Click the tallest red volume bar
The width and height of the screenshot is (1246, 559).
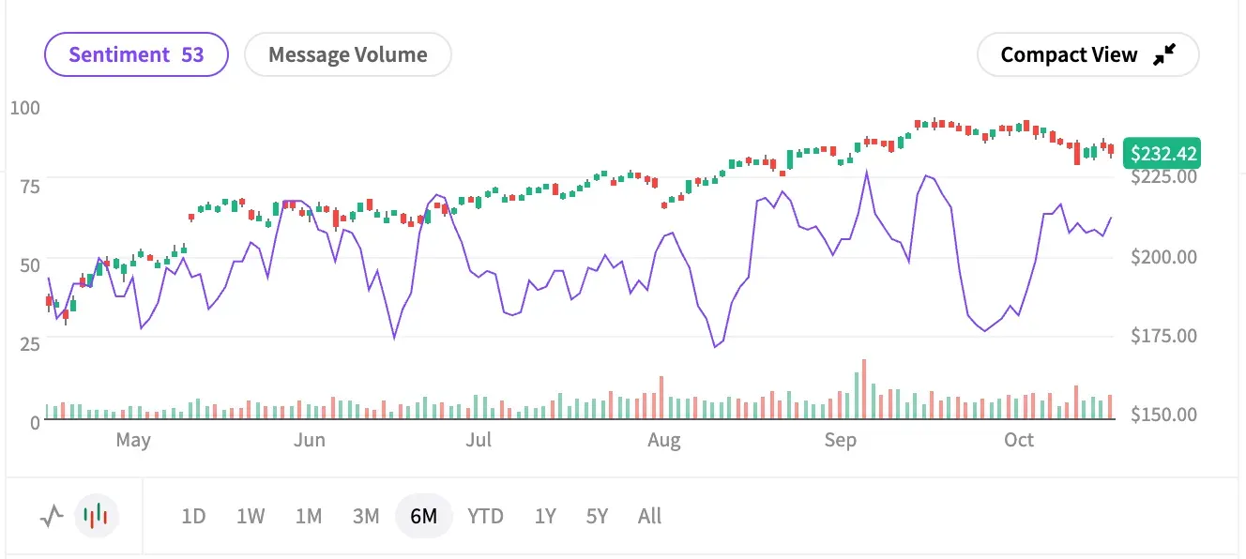pos(863,388)
